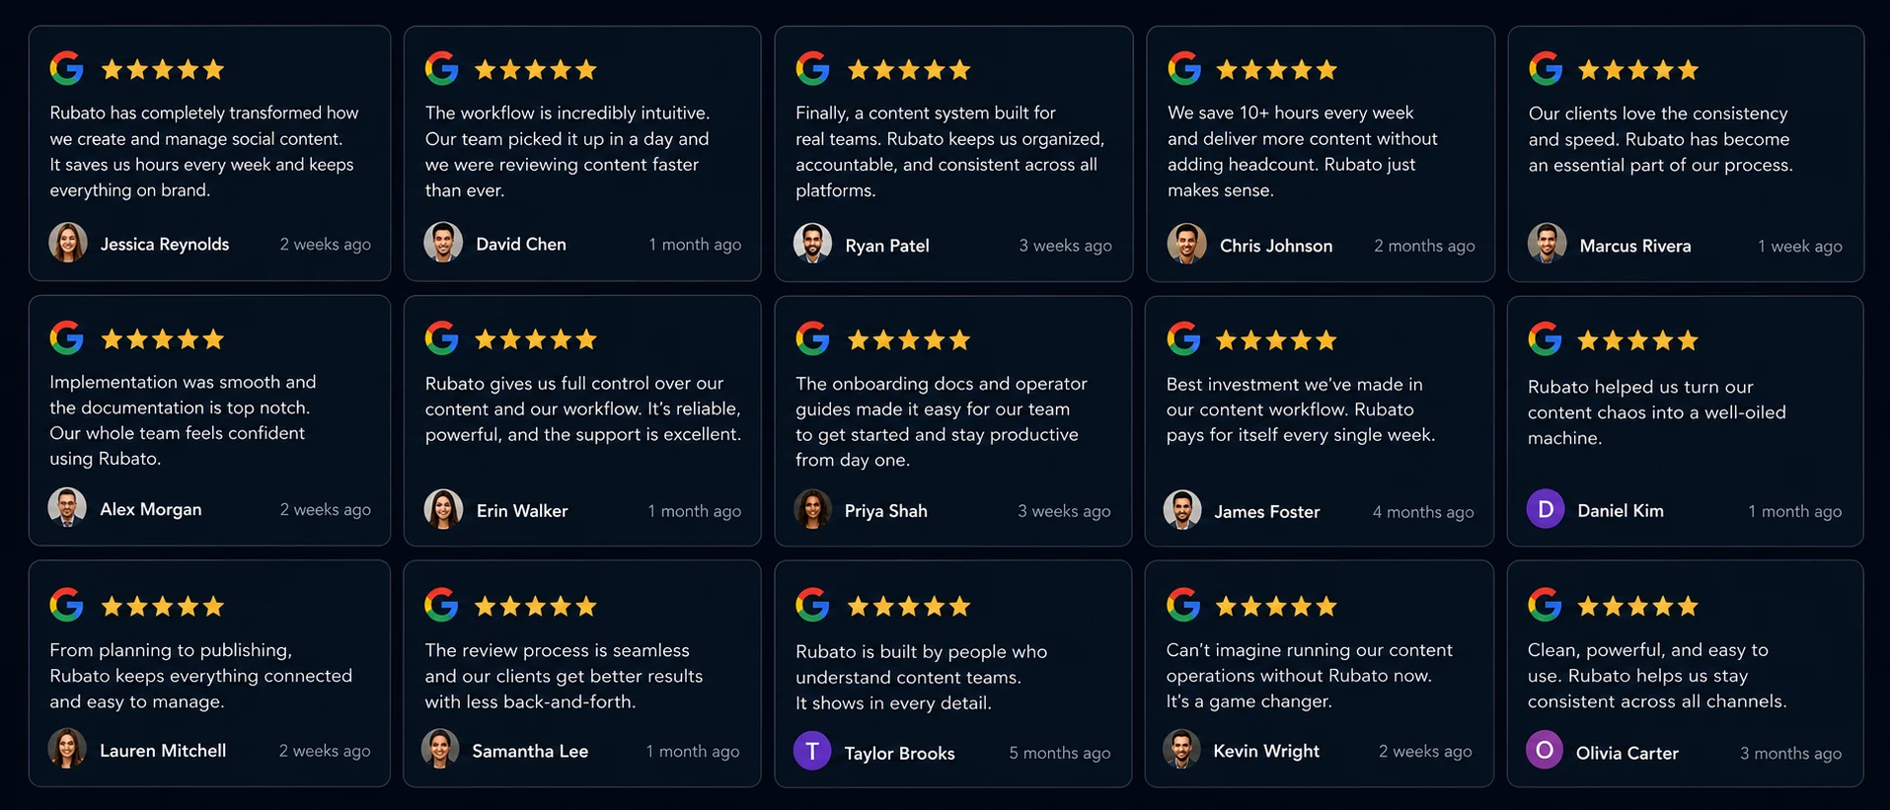Click Olivia Carter's purple O avatar
Image resolution: width=1890 pixels, height=810 pixels.
1545,750
